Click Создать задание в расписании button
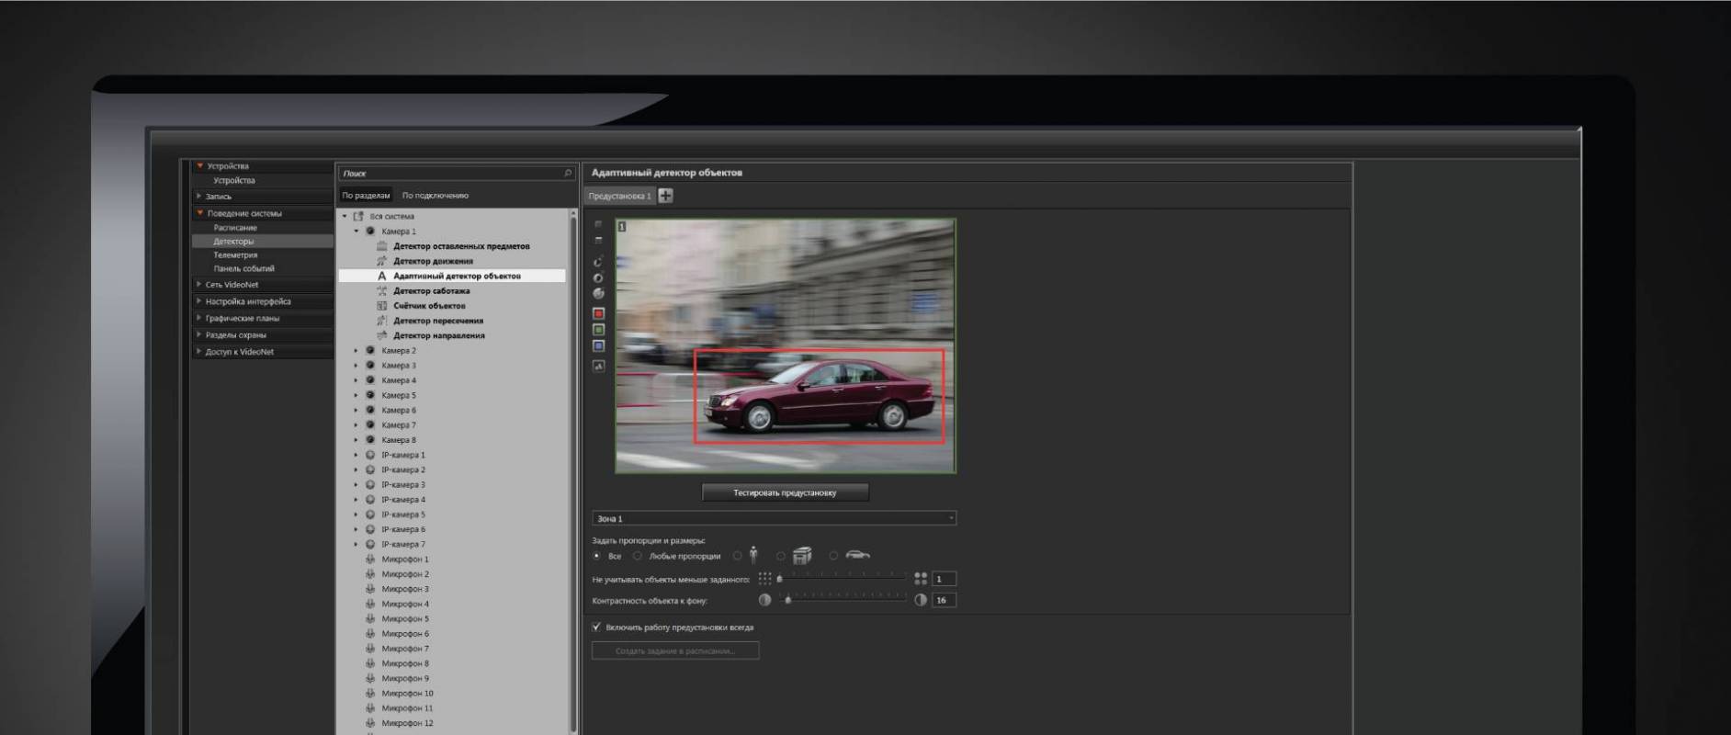Viewport: 1731px width, 735px height. [675, 650]
